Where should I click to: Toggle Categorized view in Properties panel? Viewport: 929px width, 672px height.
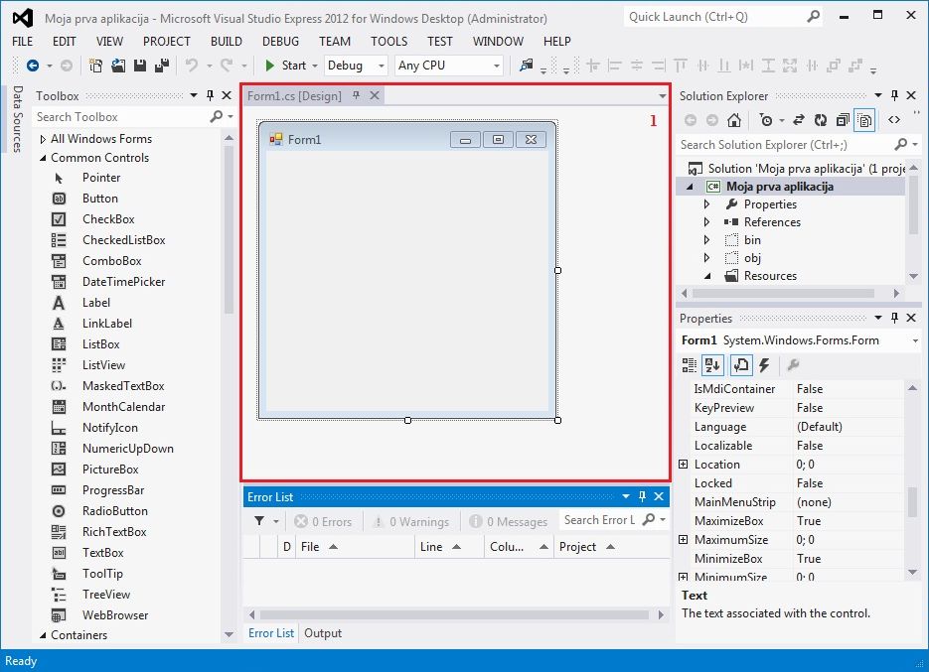pos(690,365)
